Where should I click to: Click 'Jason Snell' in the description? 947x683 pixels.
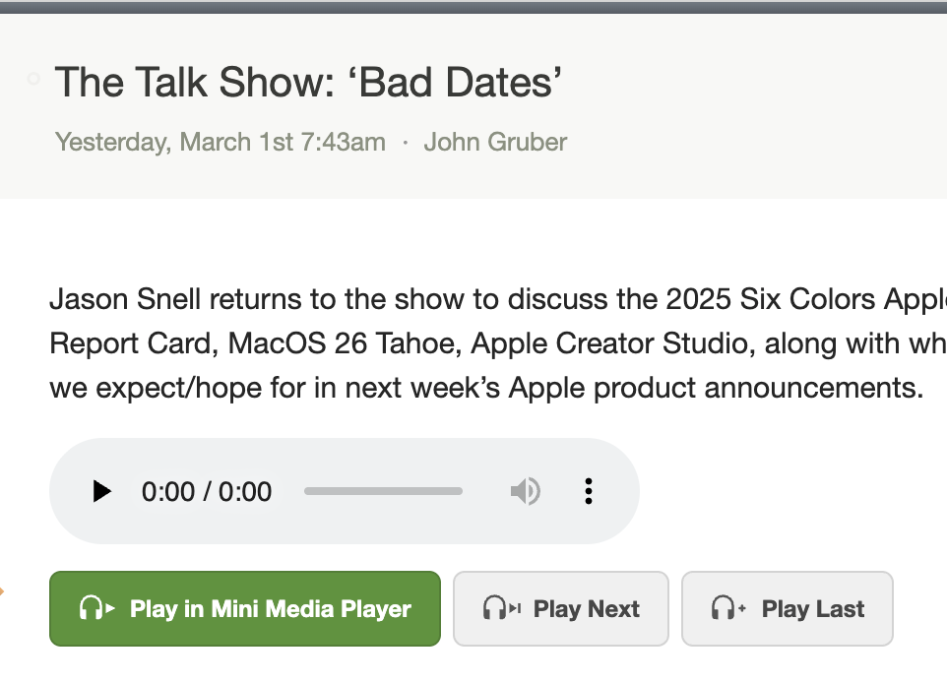tap(124, 297)
